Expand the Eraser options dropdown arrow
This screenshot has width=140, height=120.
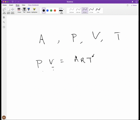[x=22, y=9]
